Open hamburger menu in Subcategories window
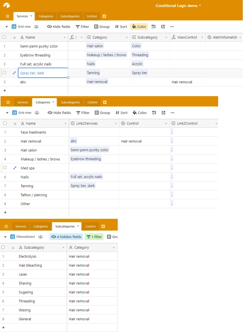This screenshot has width=243, height=332. pos(6,226)
